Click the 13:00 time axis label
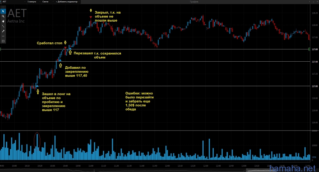This screenshot has height=172, width=319. (244, 166)
